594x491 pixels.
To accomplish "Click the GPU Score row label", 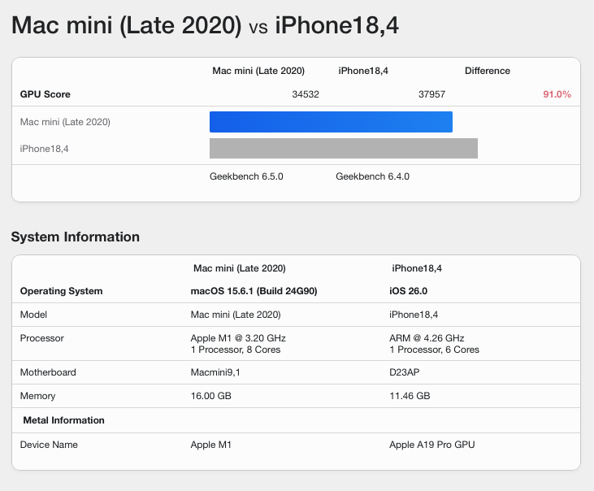I will click(x=46, y=94).
